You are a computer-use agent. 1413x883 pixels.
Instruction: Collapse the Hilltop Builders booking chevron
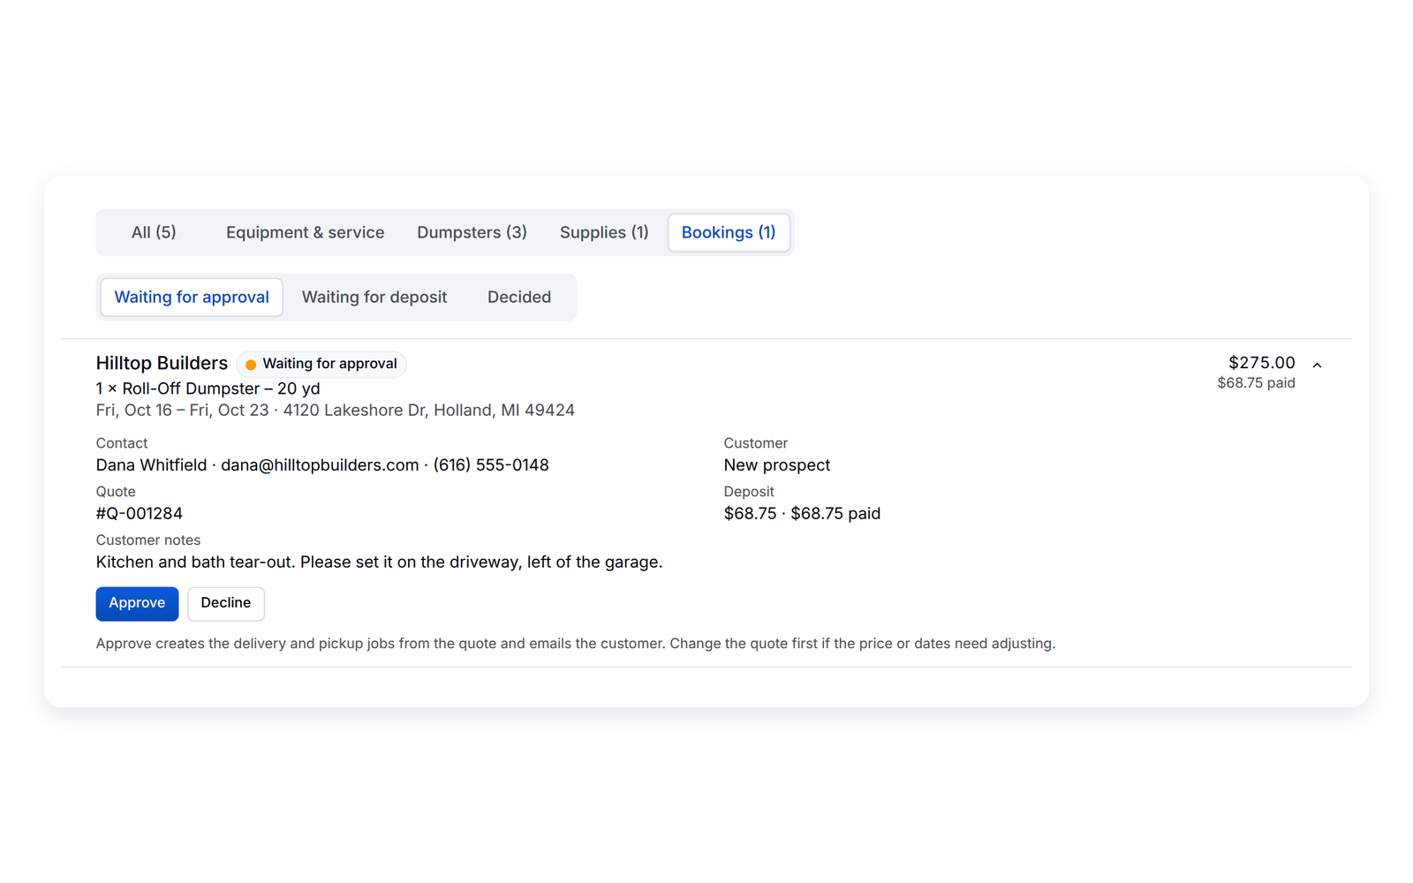1317,365
